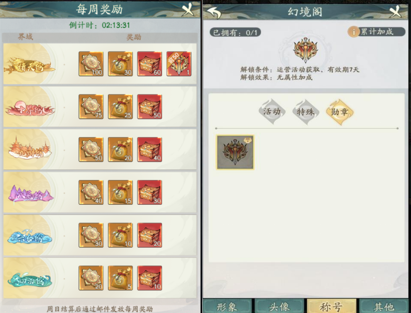
Task: Click the 诸天榜 rank banner
Action: pos(30,65)
